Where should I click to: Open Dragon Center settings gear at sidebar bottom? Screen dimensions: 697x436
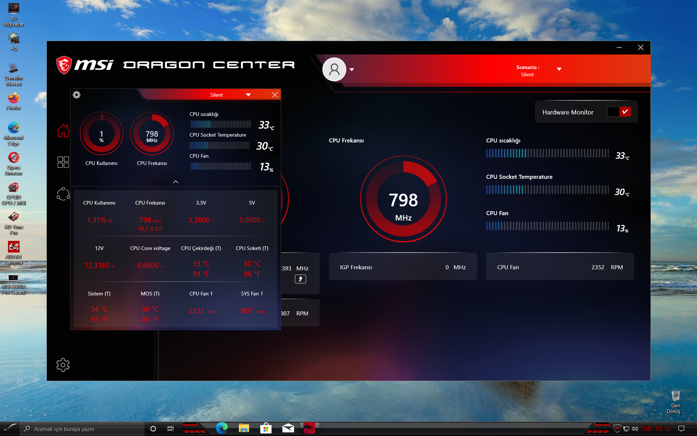pyautogui.click(x=63, y=365)
